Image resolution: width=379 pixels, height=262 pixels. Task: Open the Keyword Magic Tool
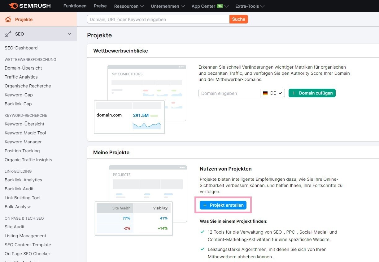coord(25,133)
